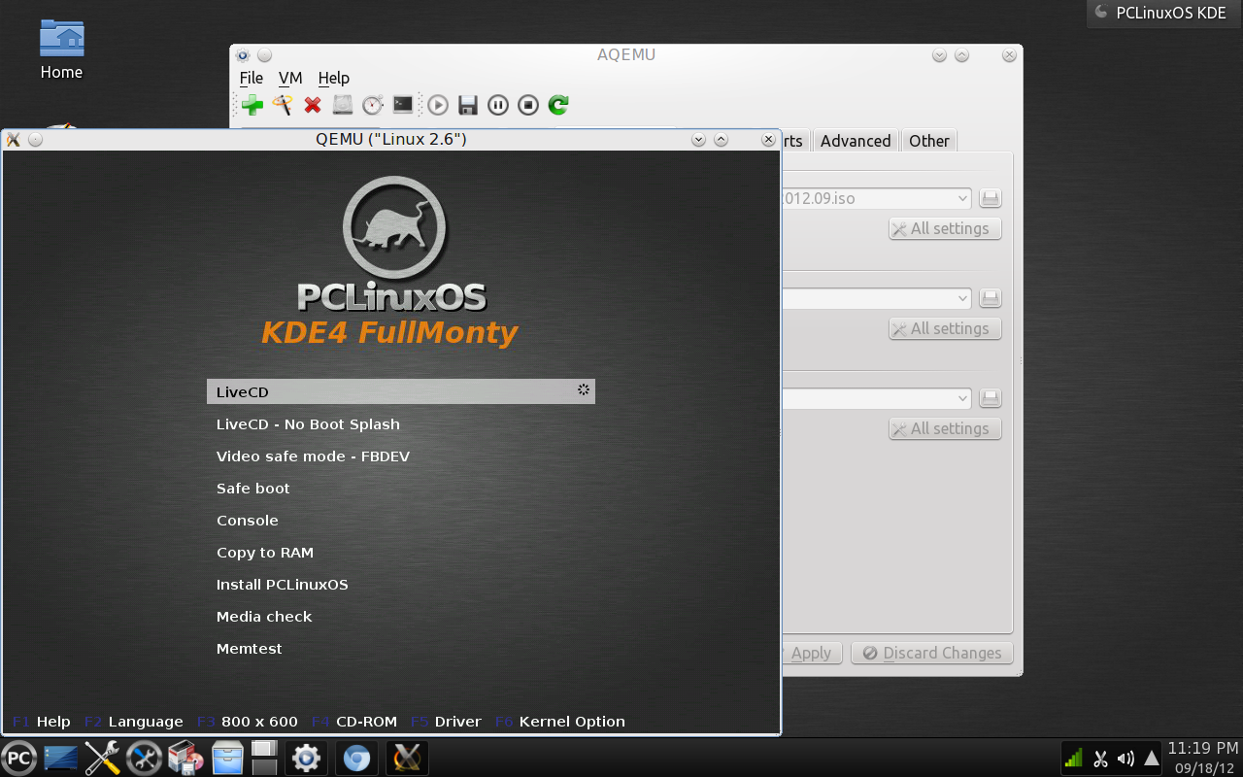Image resolution: width=1243 pixels, height=777 pixels.
Task: Click F1 Help in boot screen
Action: coord(42,722)
